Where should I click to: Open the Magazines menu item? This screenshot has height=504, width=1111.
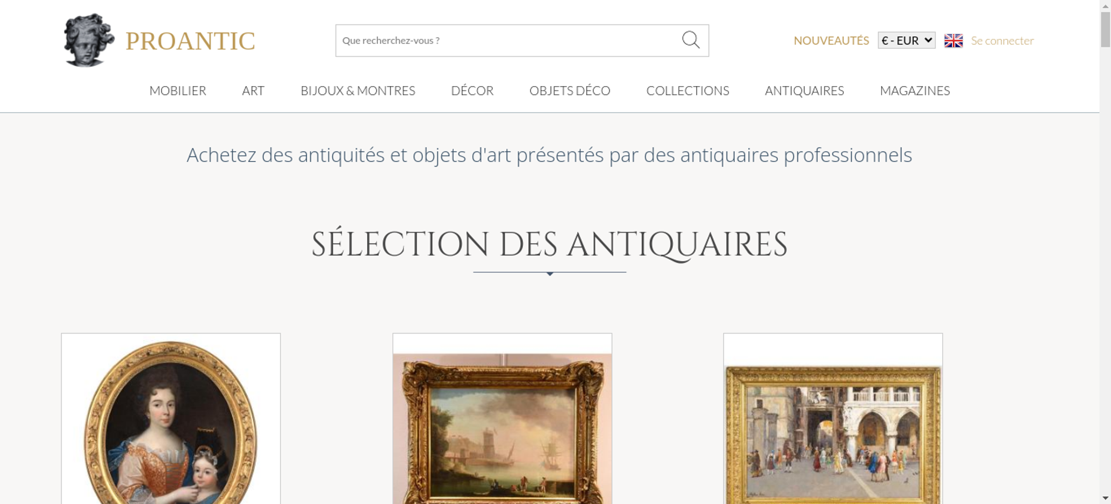coord(915,90)
